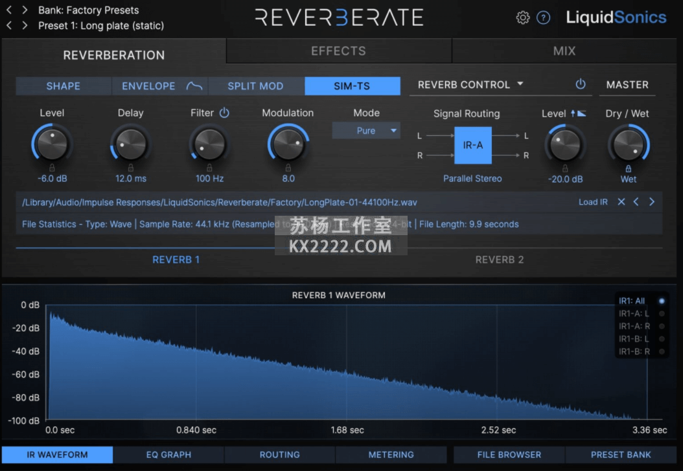Viewport: 683px width, 471px height.
Task: Select IR1: All waveform display option
Action: (641, 301)
